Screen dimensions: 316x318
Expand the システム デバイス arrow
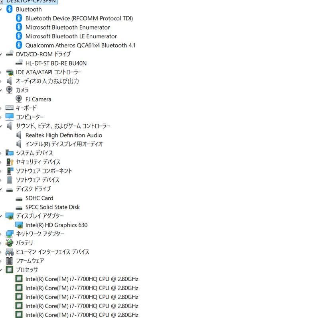click(1, 153)
